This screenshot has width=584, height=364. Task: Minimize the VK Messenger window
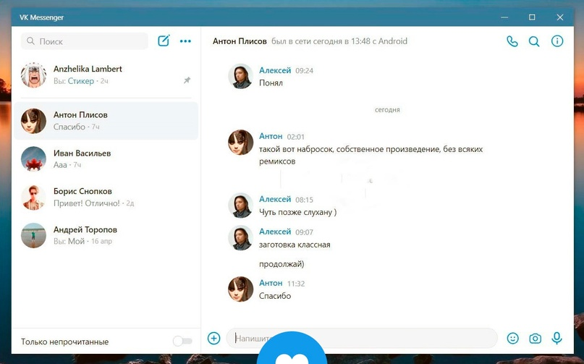(x=504, y=17)
